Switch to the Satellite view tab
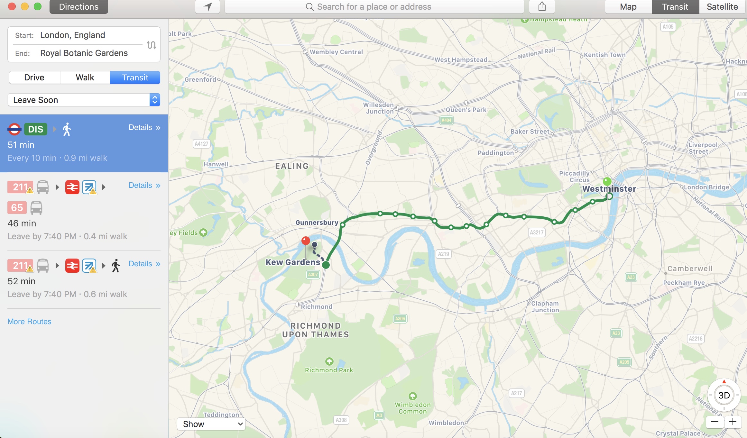 (x=722, y=7)
